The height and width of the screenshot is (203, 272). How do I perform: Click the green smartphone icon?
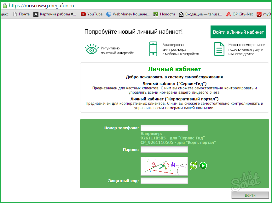[153, 49]
